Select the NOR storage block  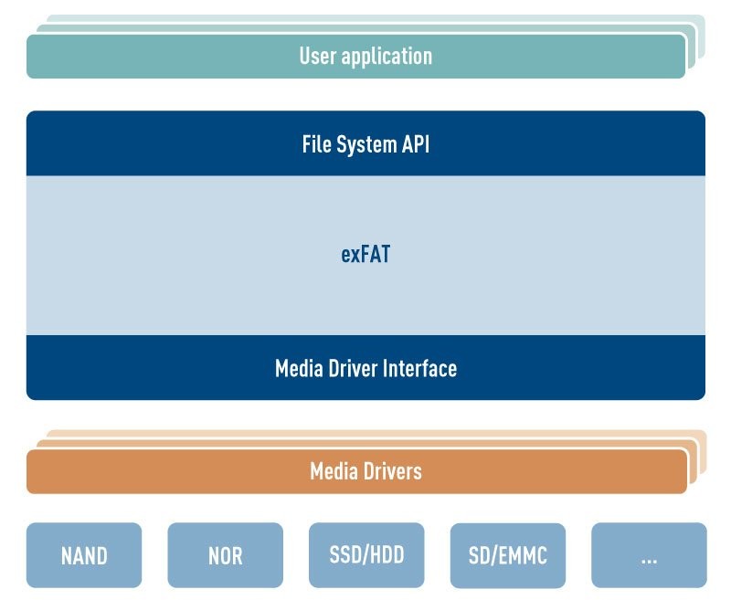pyautogui.click(x=224, y=554)
